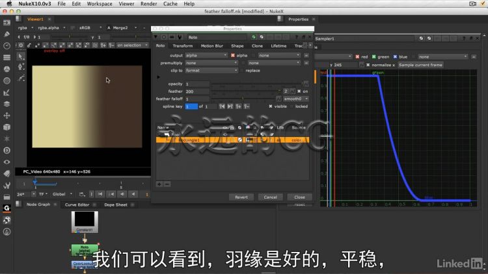This screenshot has width=488, height=274.
Task: Click the add keyframe icon in viewer toolbar
Action: 103,45
